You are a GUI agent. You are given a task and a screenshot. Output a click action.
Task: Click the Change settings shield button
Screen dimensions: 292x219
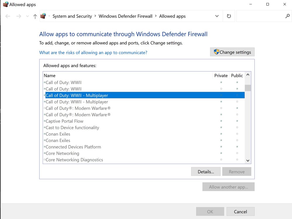232,52
